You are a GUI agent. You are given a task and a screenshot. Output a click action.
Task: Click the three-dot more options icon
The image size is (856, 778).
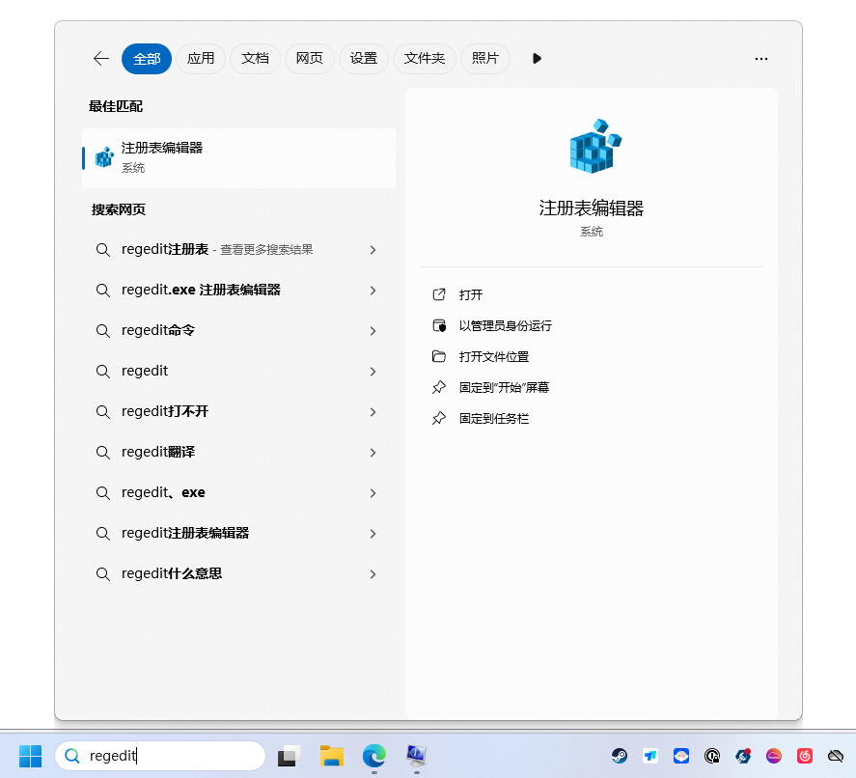[x=761, y=59]
